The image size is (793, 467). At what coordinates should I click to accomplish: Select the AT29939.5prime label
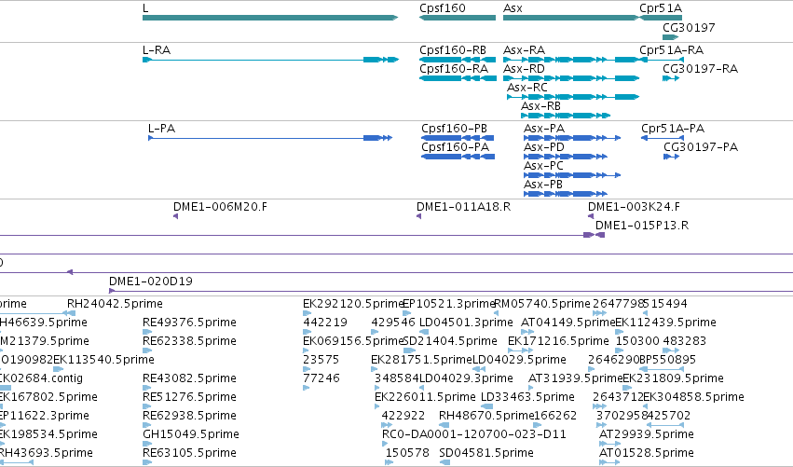click(647, 434)
